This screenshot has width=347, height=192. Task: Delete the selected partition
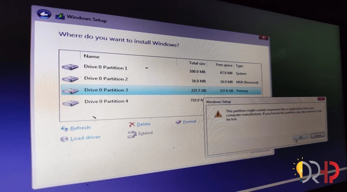point(144,124)
